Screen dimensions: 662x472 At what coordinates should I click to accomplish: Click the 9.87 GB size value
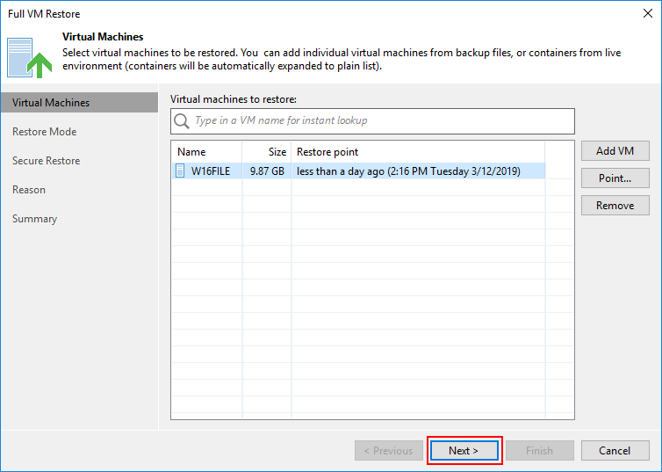267,171
